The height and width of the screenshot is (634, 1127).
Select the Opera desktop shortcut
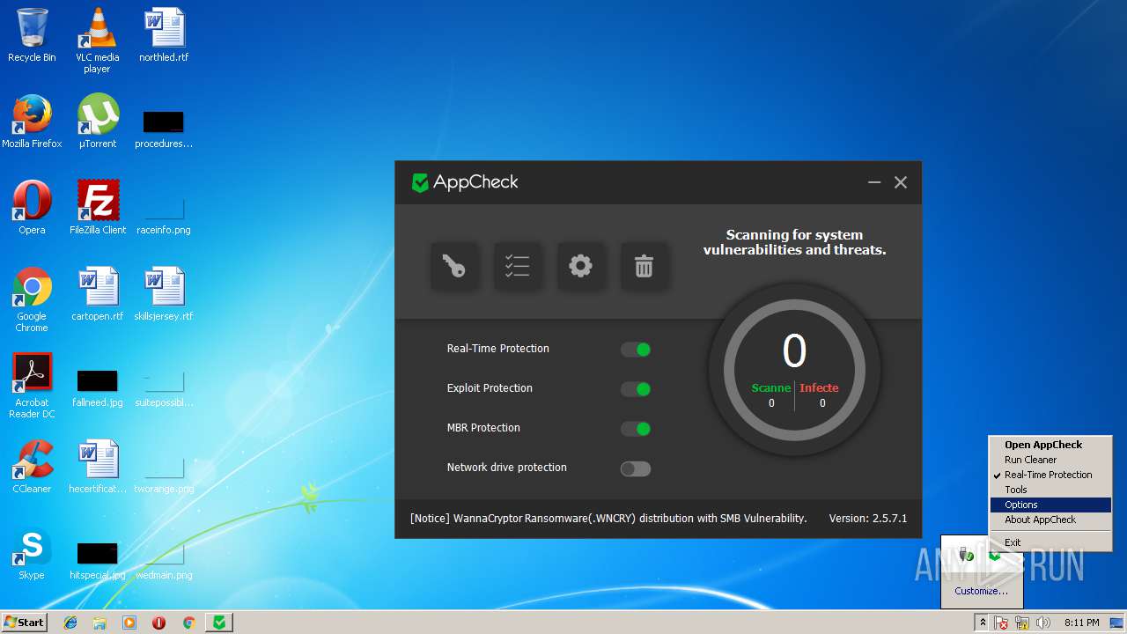coord(32,208)
